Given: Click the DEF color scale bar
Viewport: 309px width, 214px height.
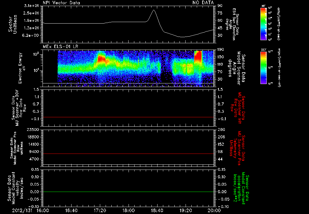Looking at the screenshot, I should 263,68.
